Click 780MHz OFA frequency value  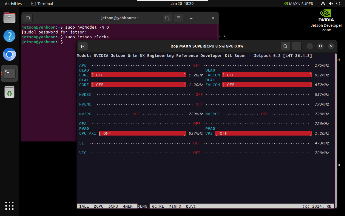tap(322, 124)
